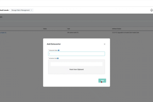The image size is (153, 102).
Task: Focus the Datacenter Name input field
Action: (x=76, y=54)
